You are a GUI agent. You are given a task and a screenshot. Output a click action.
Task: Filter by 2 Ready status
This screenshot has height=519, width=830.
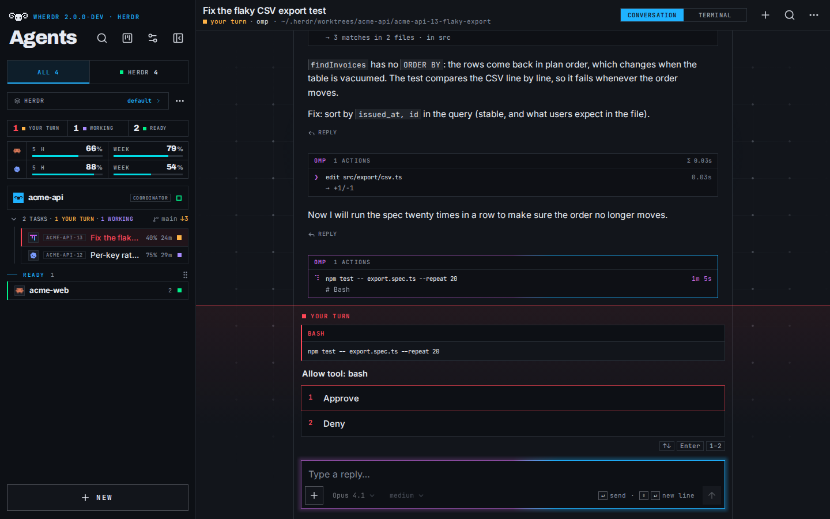coord(158,128)
